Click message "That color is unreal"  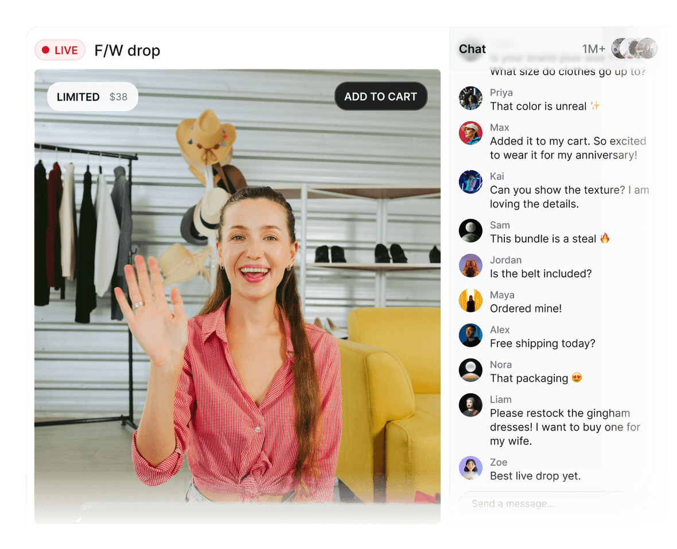coord(545,106)
